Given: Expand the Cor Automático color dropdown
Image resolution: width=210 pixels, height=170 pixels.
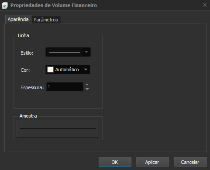Looking at the screenshot, I should (68, 69).
